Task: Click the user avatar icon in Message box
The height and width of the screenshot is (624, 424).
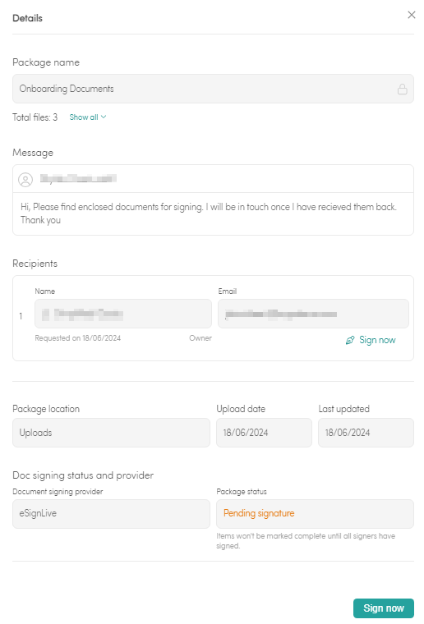Action: click(x=25, y=180)
